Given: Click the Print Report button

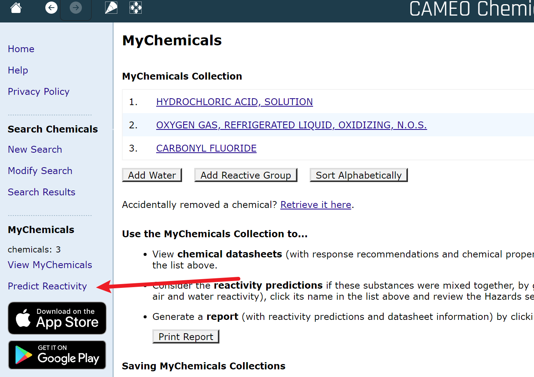Looking at the screenshot, I should [x=186, y=337].
